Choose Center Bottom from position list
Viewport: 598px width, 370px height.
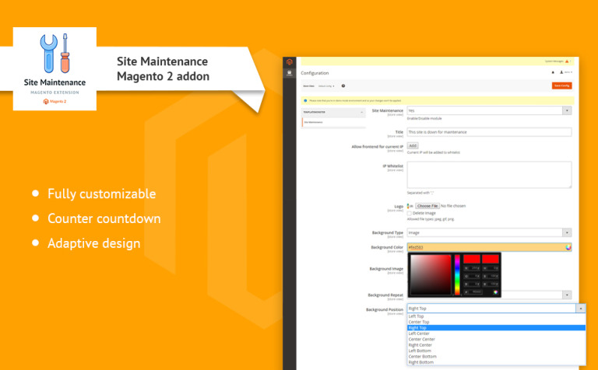point(496,357)
